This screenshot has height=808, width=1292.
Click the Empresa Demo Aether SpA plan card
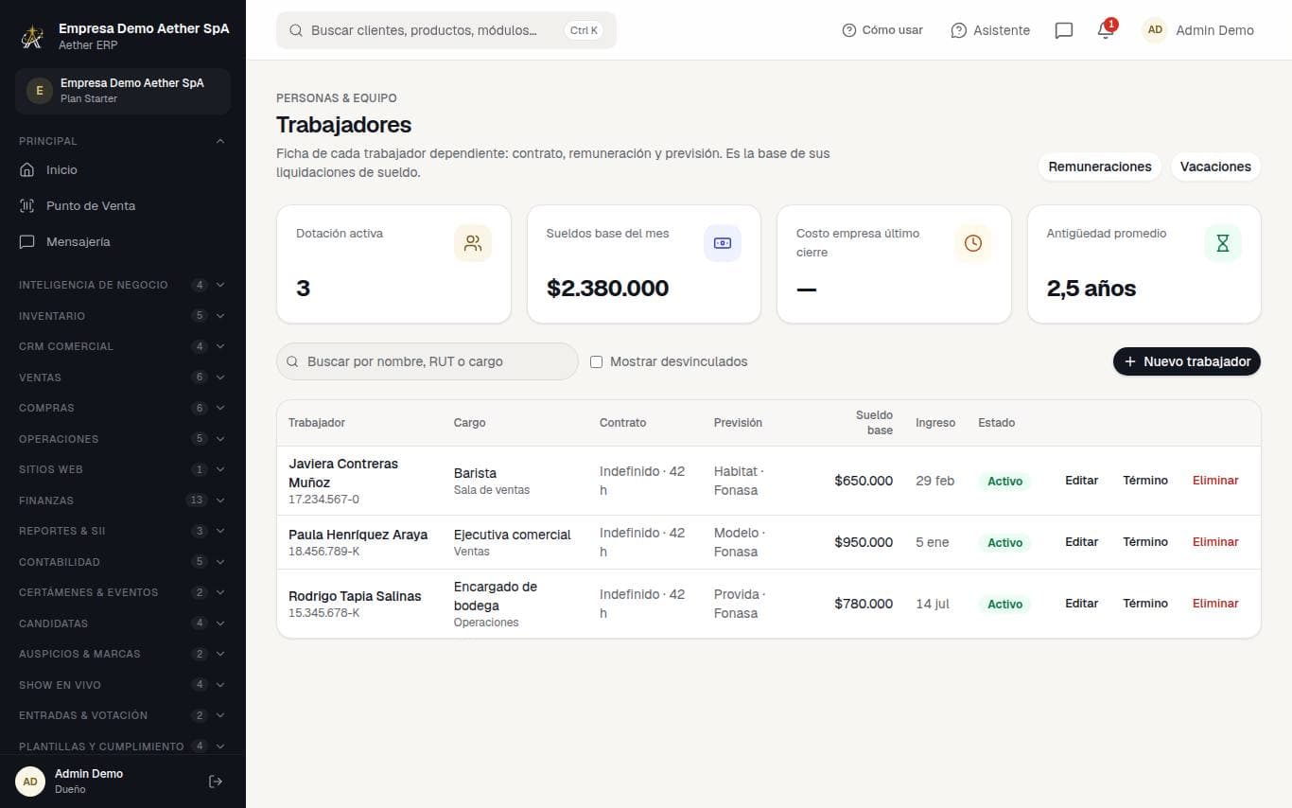pyautogui.click(x=123, y=91)
